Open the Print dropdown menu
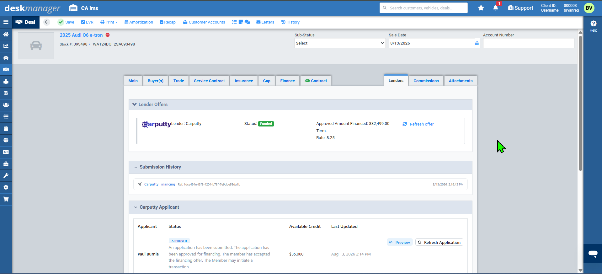The height and width of the screenshot is (274, 602). coord(109,22)
